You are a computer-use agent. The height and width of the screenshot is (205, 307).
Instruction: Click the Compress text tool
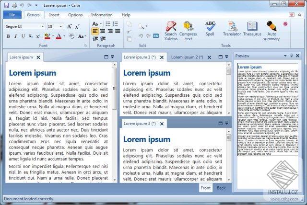(x=188, y=31)
